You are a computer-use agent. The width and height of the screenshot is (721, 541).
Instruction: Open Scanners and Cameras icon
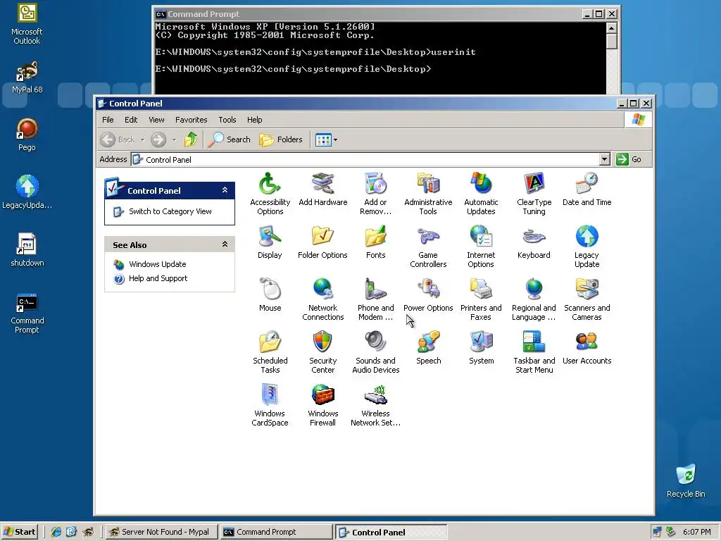587,299
